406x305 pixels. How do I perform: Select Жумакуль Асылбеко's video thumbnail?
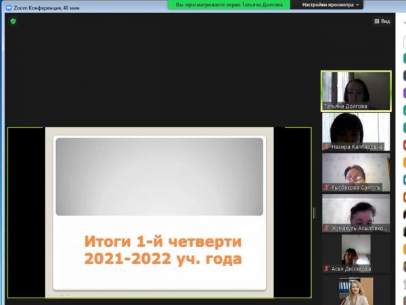coord(356,209)
